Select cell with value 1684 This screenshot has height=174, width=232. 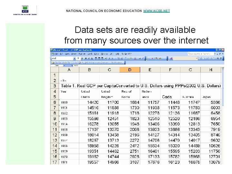[130, 102]
